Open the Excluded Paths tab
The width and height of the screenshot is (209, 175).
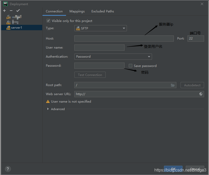(103, 11)
